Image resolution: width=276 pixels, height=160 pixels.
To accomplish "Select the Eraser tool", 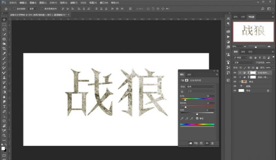I will 4,87.
